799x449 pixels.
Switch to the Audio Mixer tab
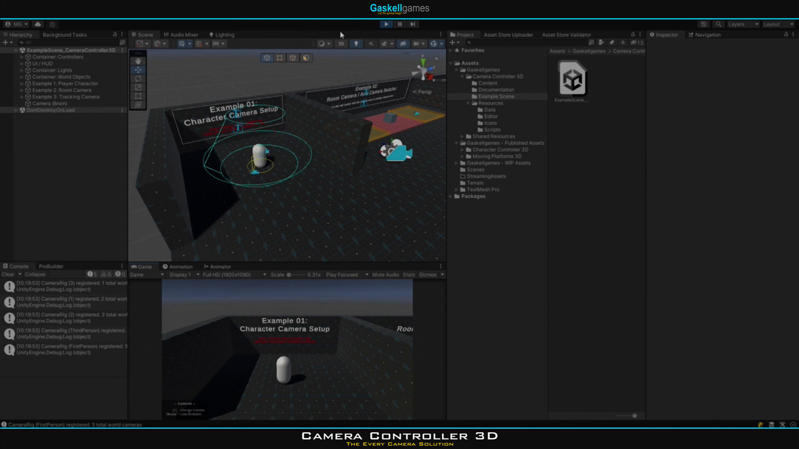[x=181, y=35]
